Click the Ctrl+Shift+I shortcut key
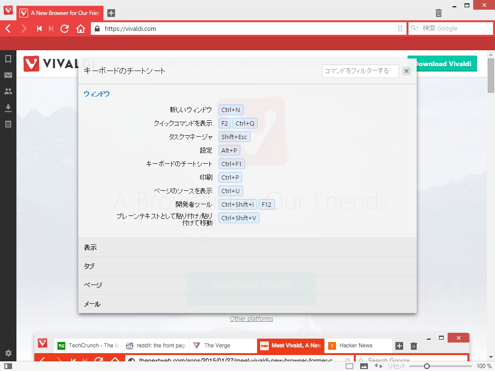 (238, 205)
